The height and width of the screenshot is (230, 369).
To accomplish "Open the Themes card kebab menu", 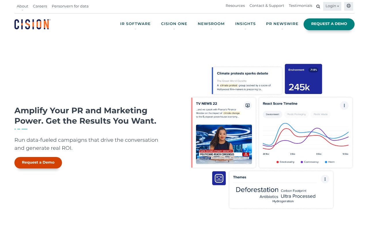I will 325,179.
